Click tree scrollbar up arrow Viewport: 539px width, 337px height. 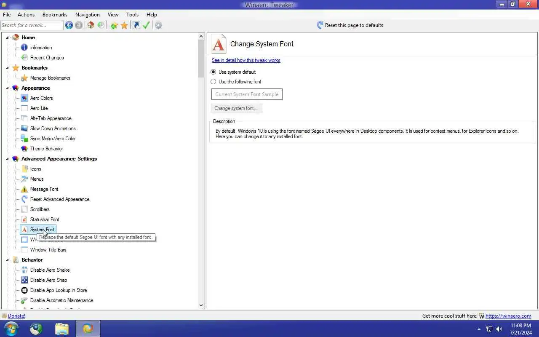click(x=201, y=36)
